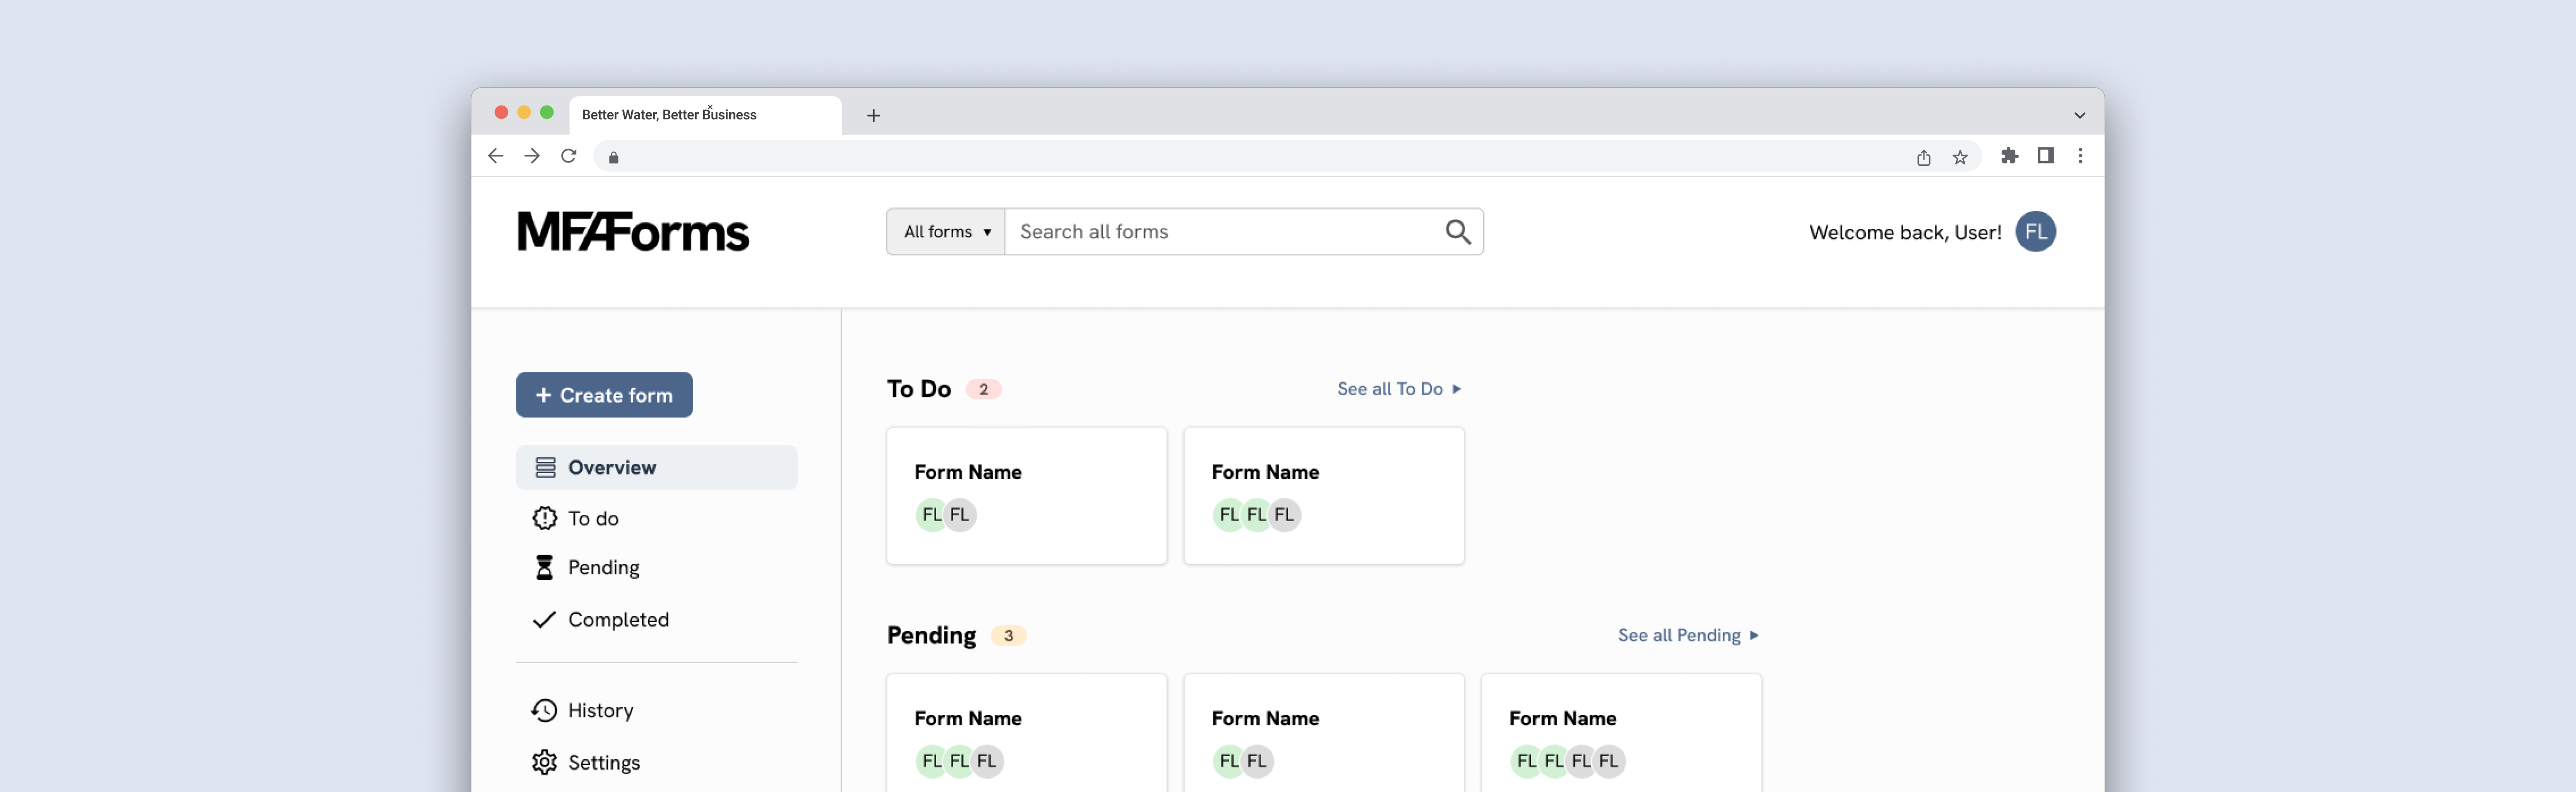2576x792 pixels.
Task: Bookmark page with star icon
Action: [x=1959, y=157]
